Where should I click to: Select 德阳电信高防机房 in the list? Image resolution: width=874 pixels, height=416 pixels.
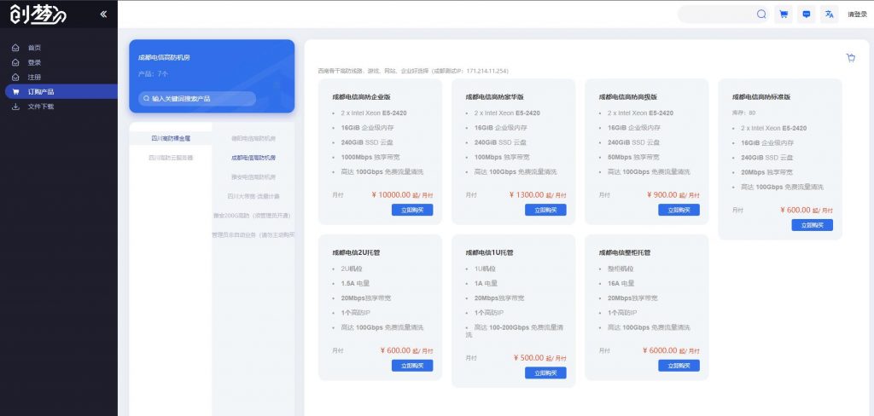(253, 138)
